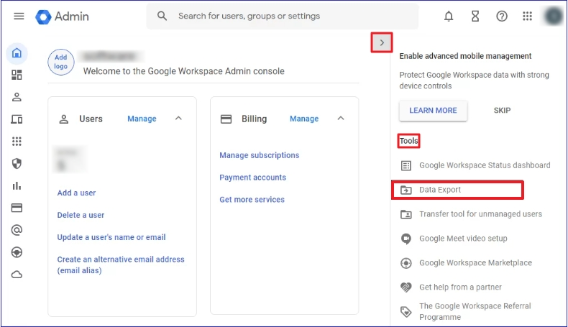Image resolution: width=568 pixels, height=327 pixels.
Task: Open Get help from a partner
Action: 460,287
